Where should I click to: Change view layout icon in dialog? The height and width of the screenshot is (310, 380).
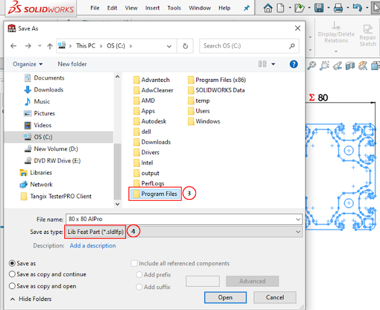[x=262, y=64]
